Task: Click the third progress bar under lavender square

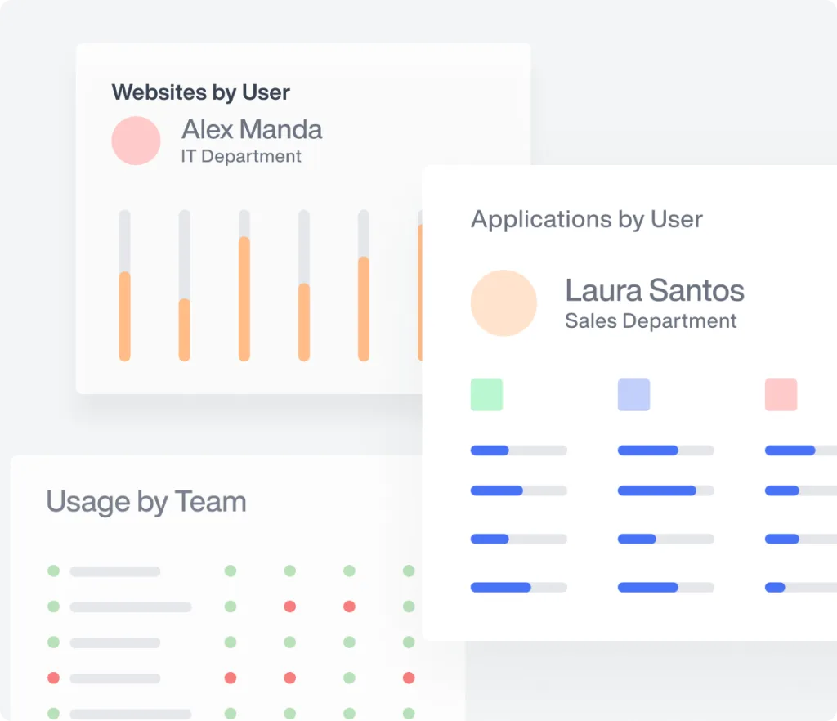Action: point(665,539)
